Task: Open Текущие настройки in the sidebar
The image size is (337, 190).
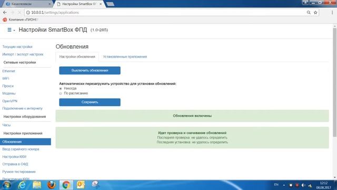Action: pos(17,47)
